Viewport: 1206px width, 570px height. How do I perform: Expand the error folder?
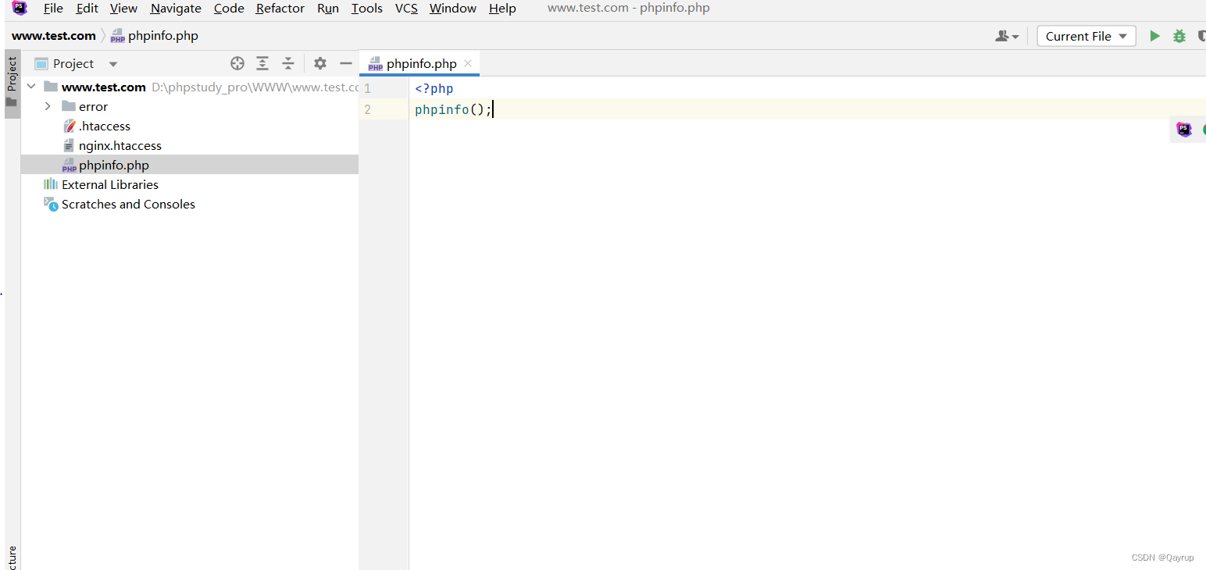coord(48,106)
